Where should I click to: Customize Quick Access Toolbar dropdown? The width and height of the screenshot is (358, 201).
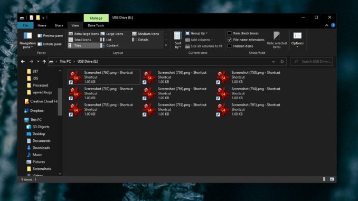[x=43, y=17]
